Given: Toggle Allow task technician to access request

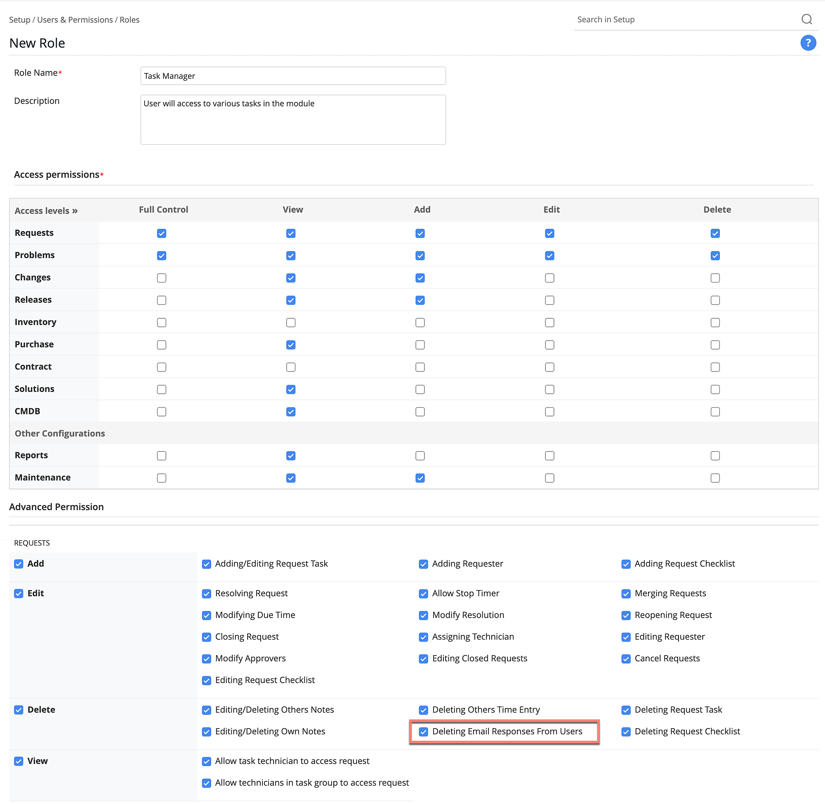Looking at the screenshot, I should (x=207, y=762).
